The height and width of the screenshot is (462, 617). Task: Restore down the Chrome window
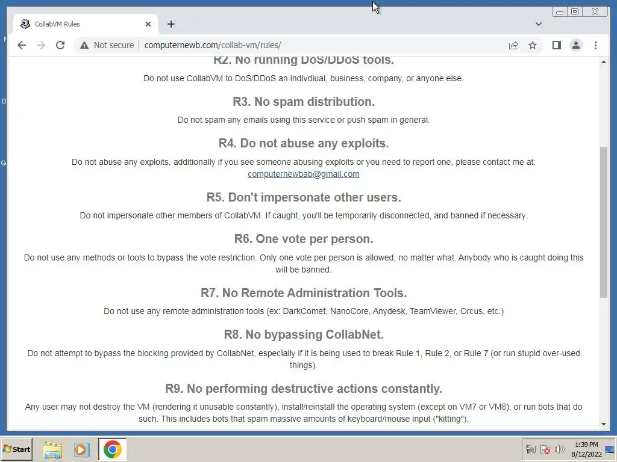(x=575, y=12)
